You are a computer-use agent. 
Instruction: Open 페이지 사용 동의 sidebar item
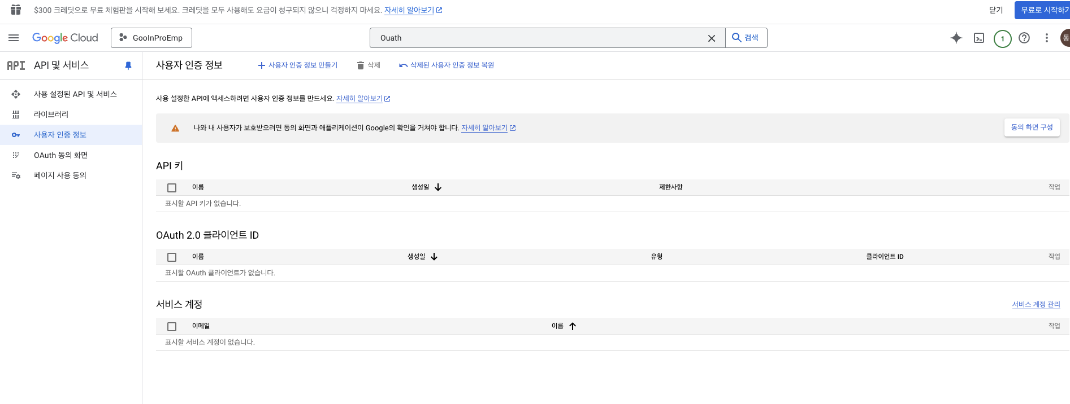click(71, 175)
